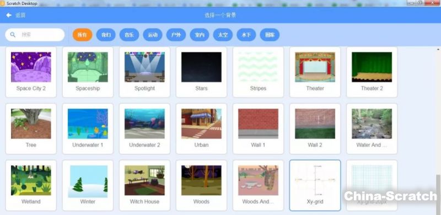Choose the Theater backdrop
Viewport: 441px width, 215px height.
(315, 72)
